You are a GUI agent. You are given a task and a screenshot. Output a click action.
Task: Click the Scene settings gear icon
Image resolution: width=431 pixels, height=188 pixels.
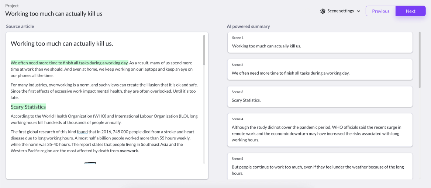323,11
